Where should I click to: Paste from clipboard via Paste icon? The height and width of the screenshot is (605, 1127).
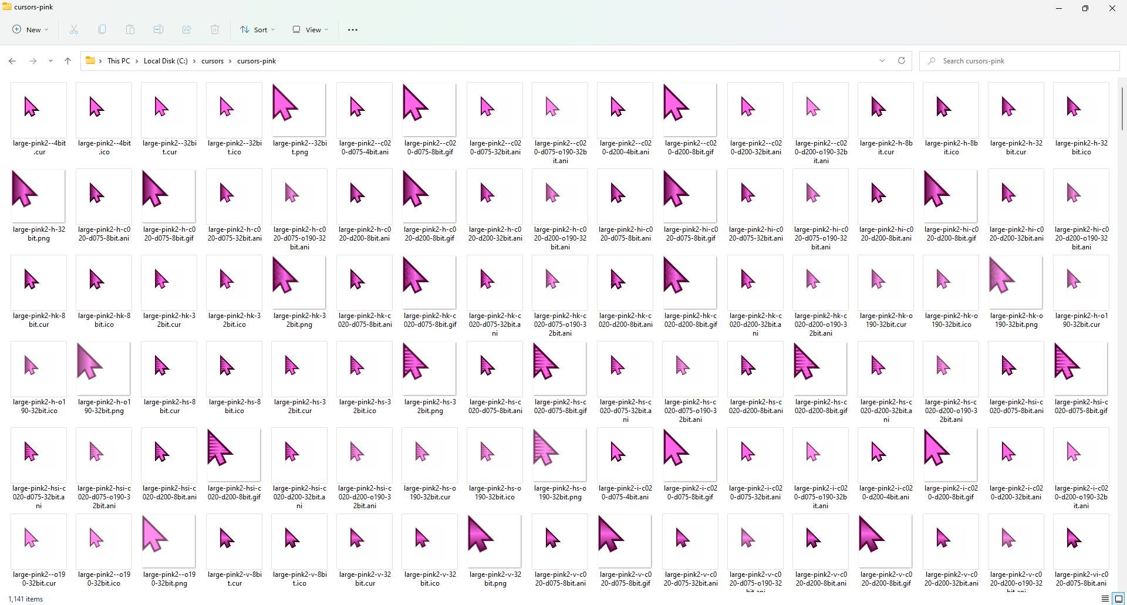[x=130, y=29]
